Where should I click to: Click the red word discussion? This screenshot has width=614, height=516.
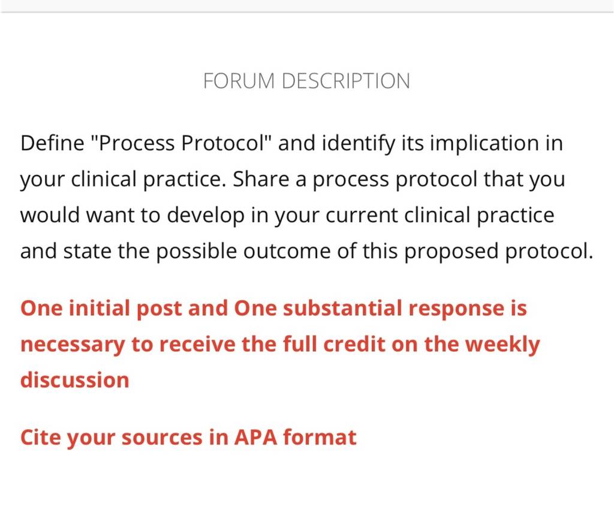(75, 380)
